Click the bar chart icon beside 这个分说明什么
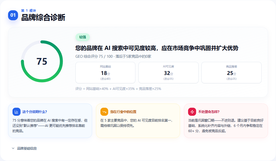 click(x=16, y=112)
